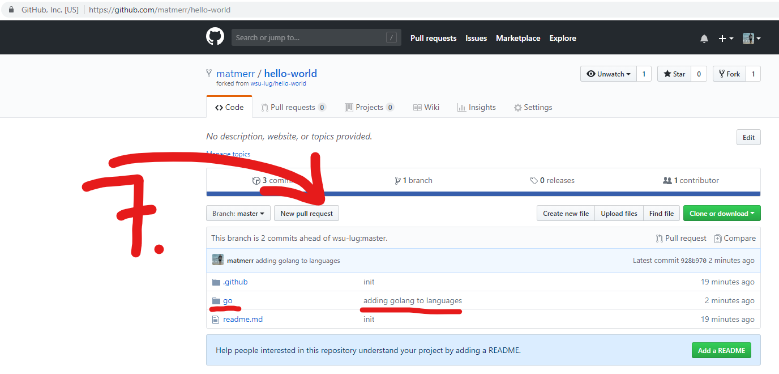Image resolution: width=779 pixels, height=374 pixels.
Task: Focus the Search or jump to field
Action: (x=316, y=37)
